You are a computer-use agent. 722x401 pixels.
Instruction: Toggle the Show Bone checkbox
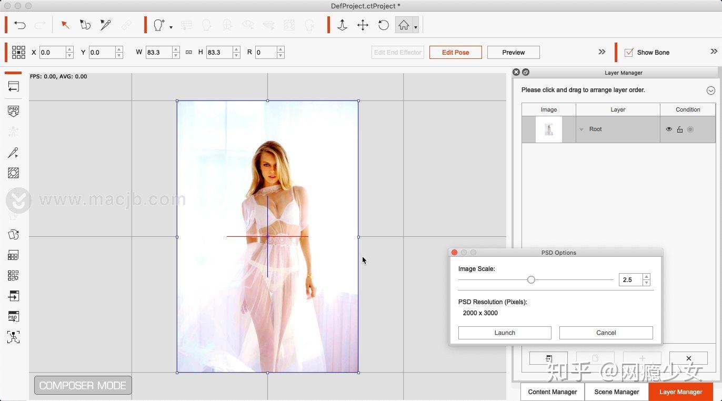coord(628,52)
